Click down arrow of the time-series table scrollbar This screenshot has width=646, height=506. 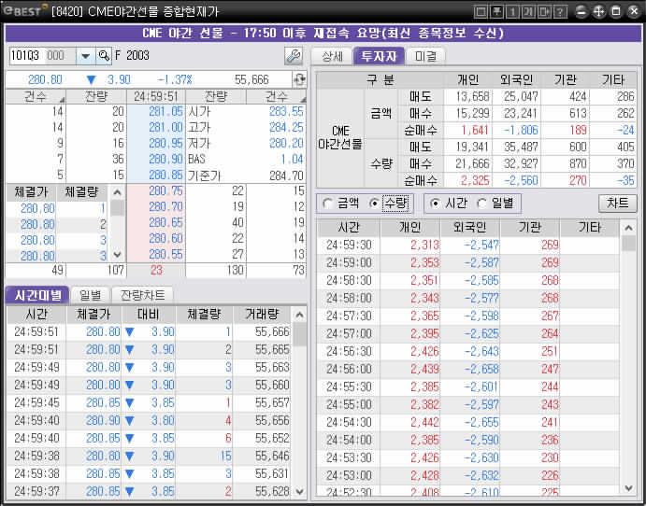(x=299, y=492)
